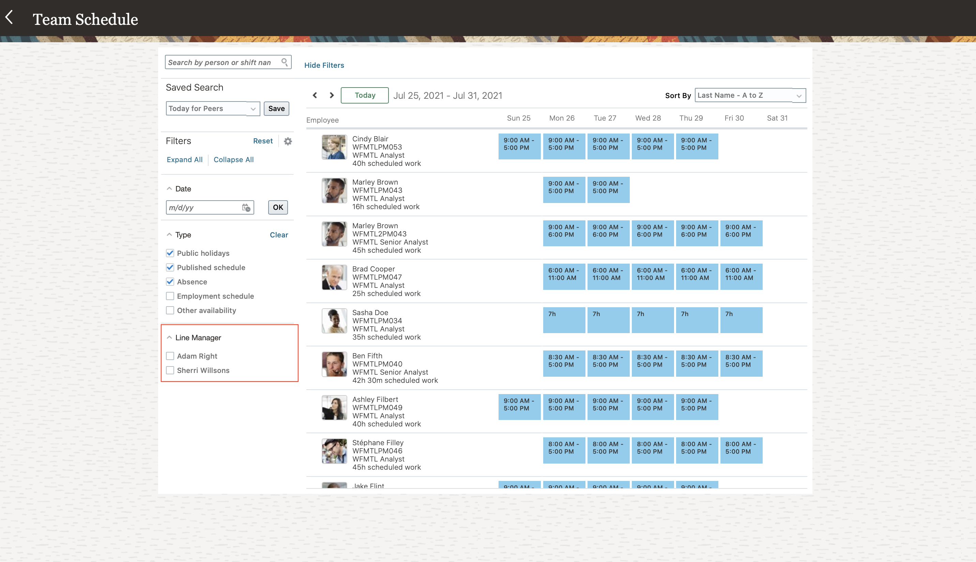This screenshot has width=976, height=562.
Task: Open the date picker calendar icon
Action: (247, 207)
